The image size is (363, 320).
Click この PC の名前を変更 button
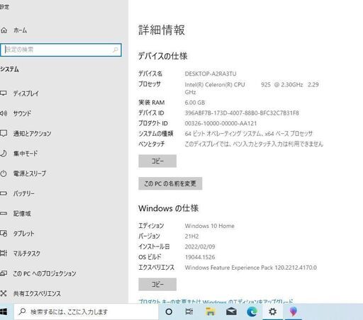(x=170, y=183)
